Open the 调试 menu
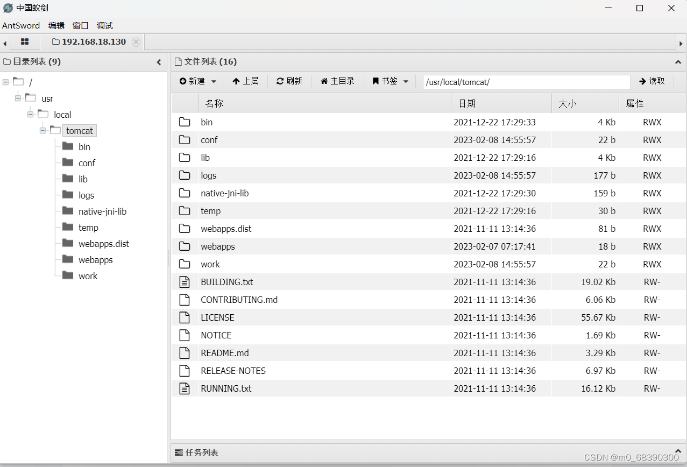The width and height of the screenshot is (687, 467). coord(104,25)
